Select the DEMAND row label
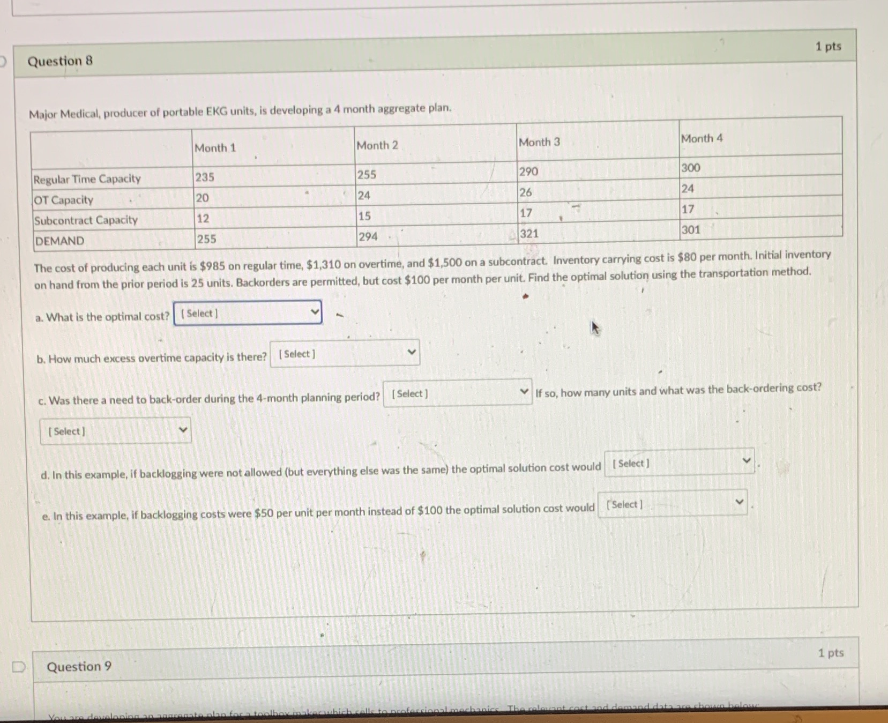 coord(59,241)
